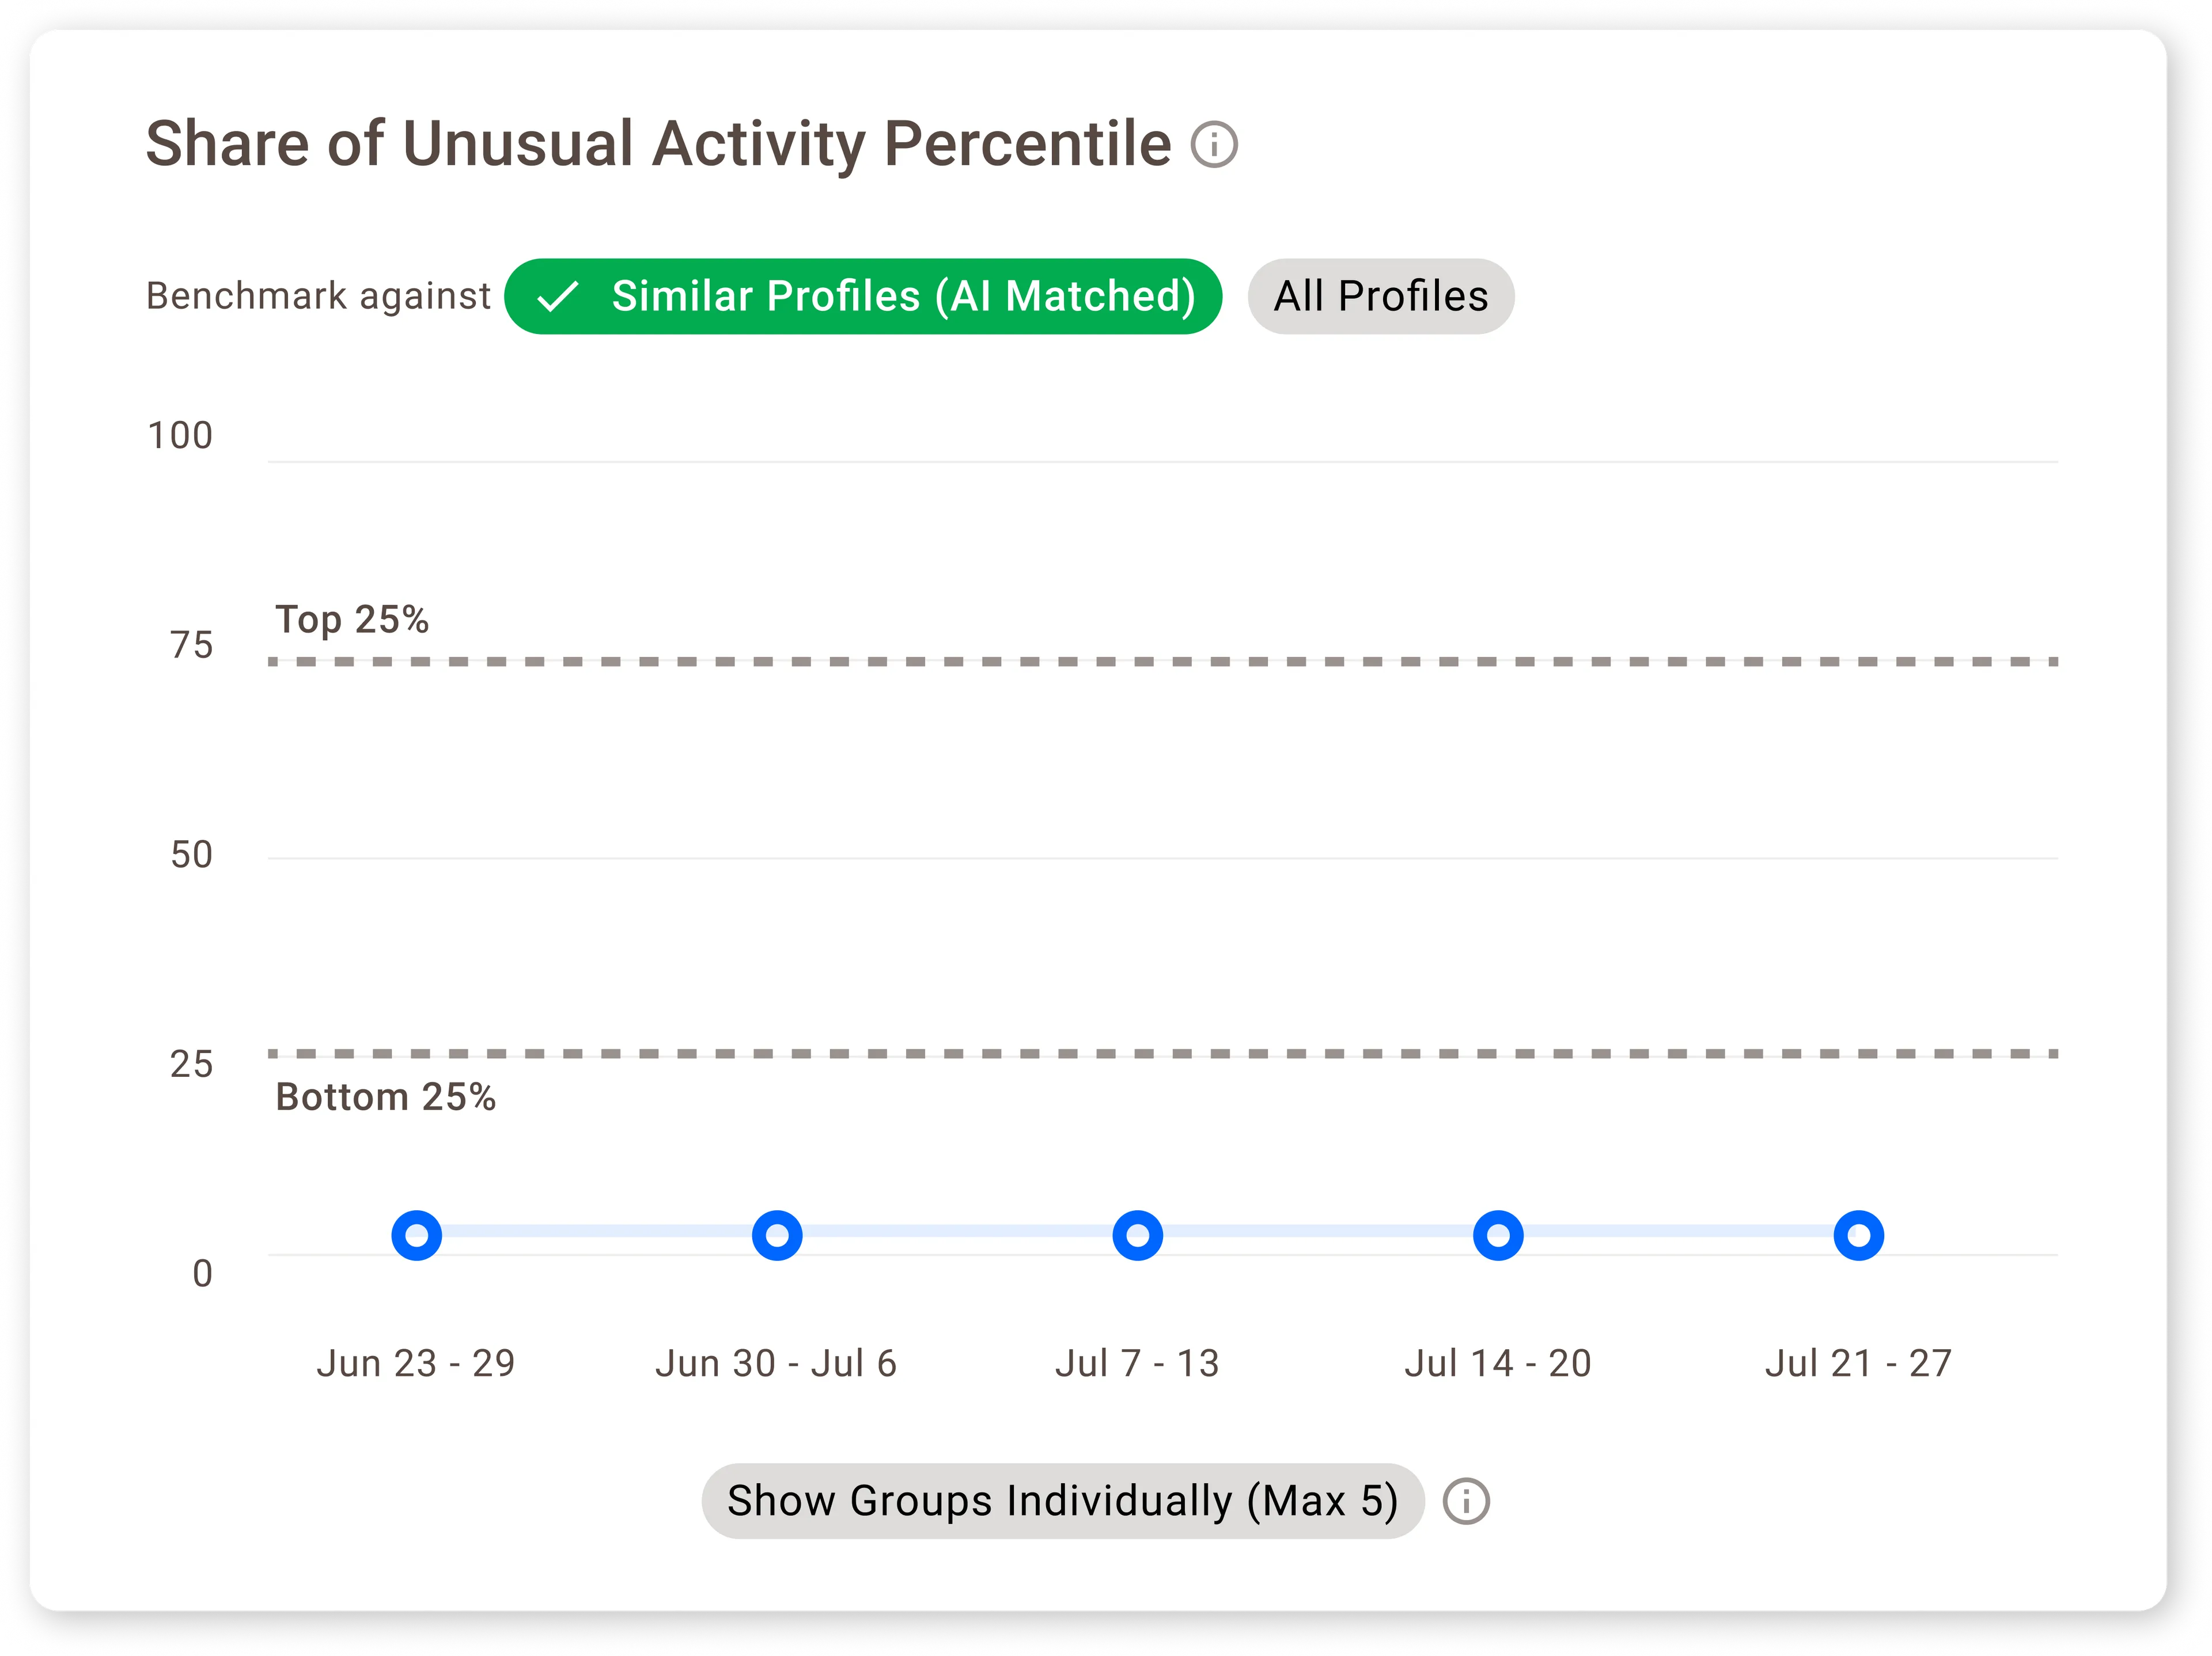
Task: Click the Share of Unusual Activity Percentile title
Action: [x=658, y=144]
